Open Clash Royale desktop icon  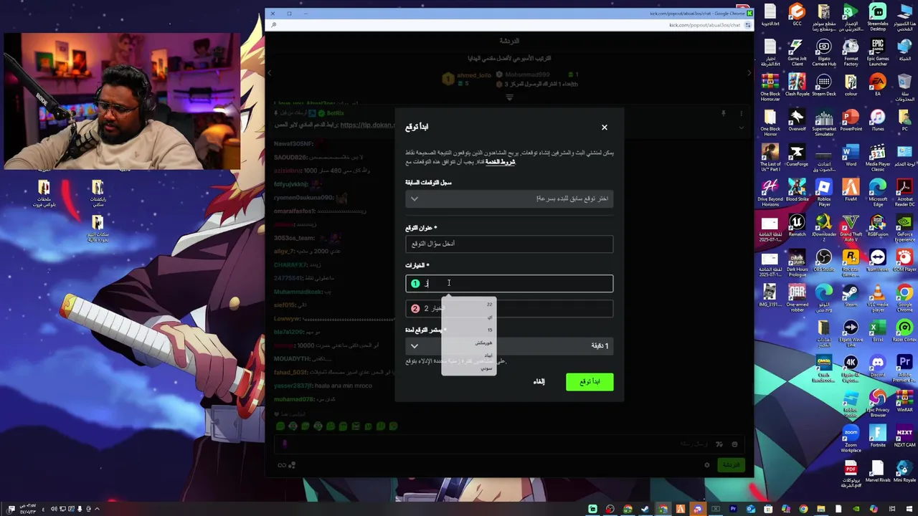point(797,85)
